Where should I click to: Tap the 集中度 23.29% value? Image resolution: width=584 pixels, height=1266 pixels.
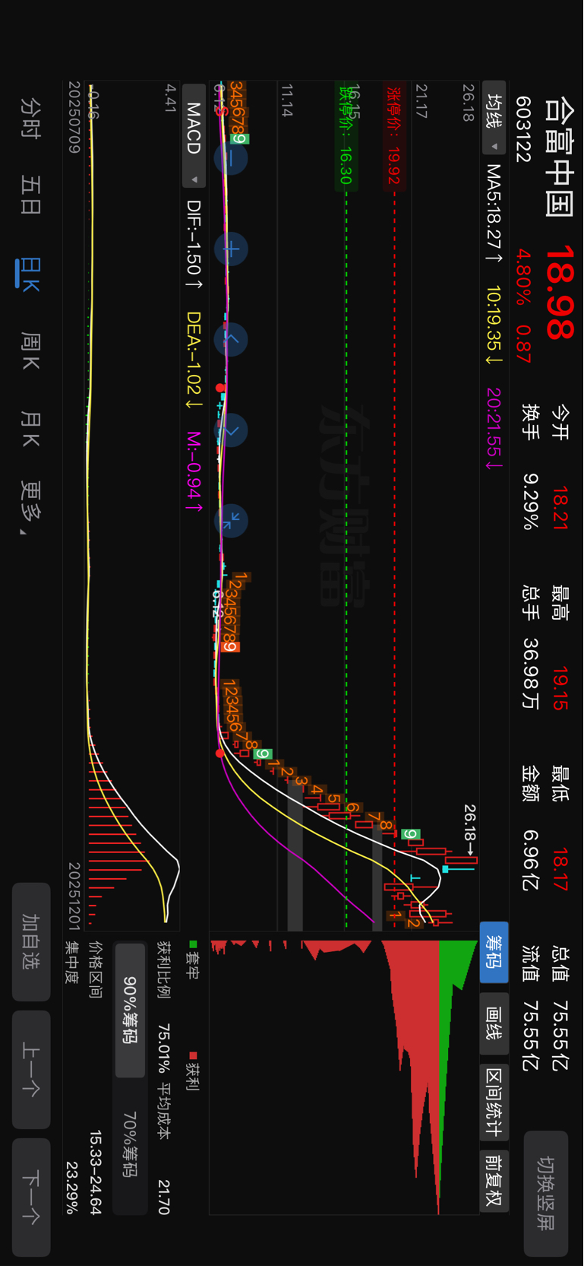click(x=73, y=1188)
